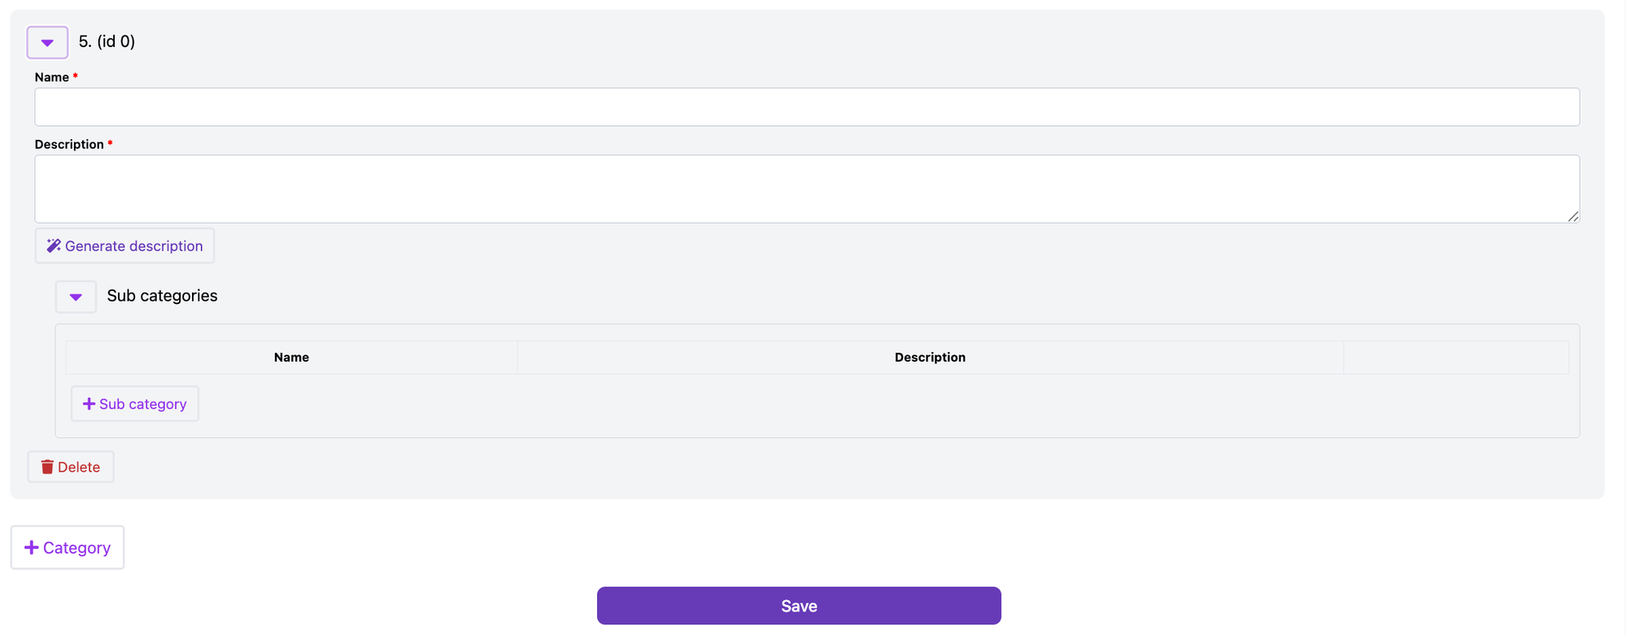The image size is (1627, 635).
Task: Collapse the Sub categories section
Action: tap(76, 297)
